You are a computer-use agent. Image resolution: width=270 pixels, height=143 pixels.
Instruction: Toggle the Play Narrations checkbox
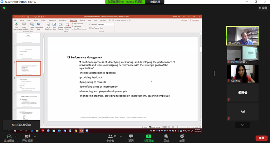point(73,23)
